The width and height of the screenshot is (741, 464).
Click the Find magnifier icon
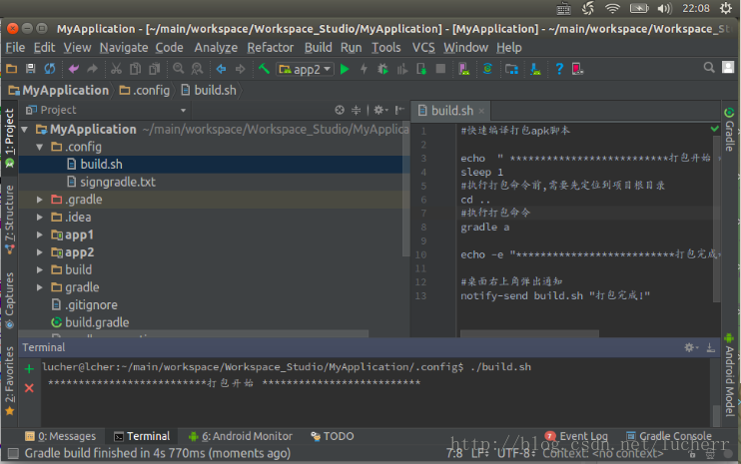pyautogui.click(x=178, y=69)
